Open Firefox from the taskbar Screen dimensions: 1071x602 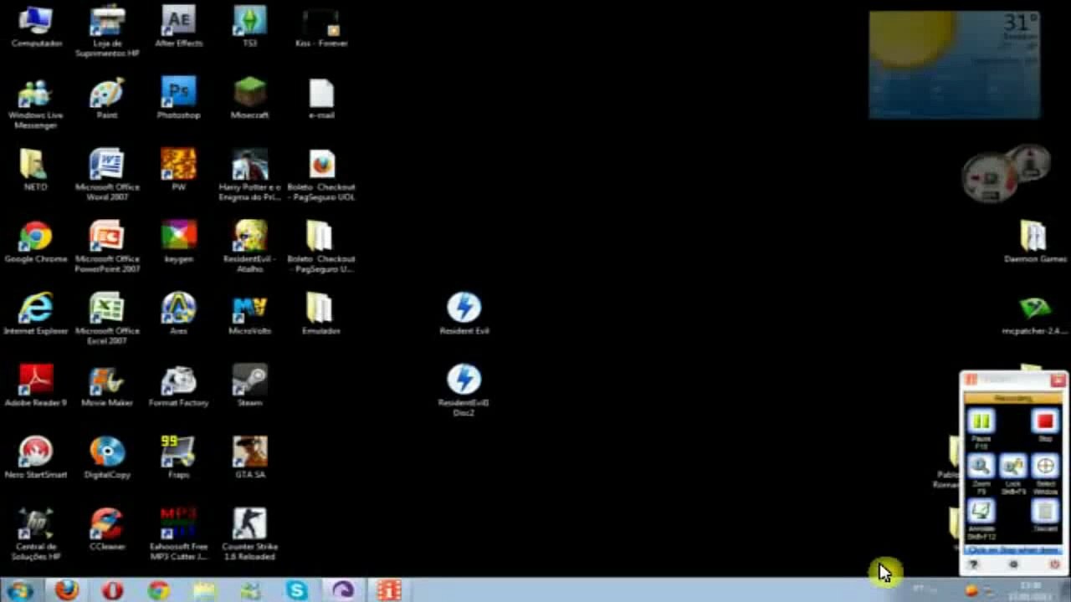67,590
